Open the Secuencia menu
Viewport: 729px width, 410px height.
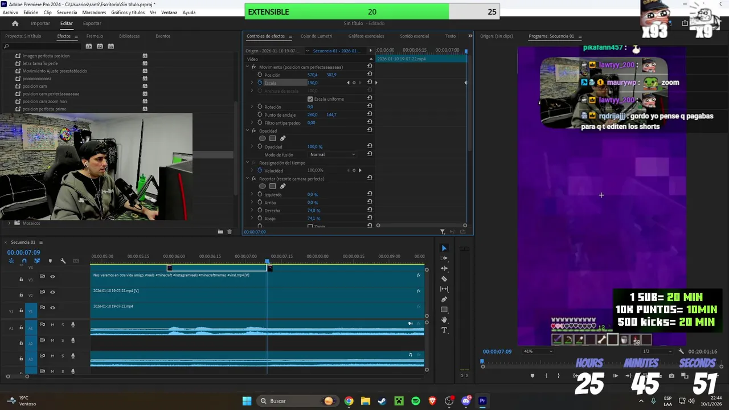point(67,13)
